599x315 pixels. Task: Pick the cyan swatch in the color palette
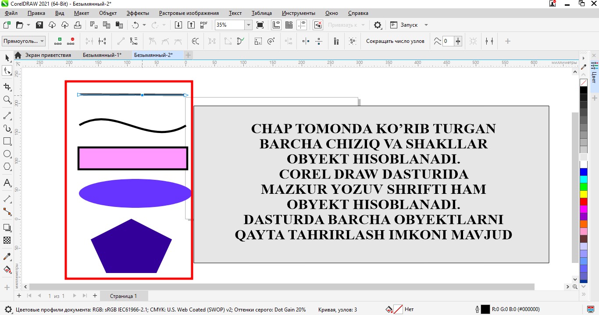(584, 179)
